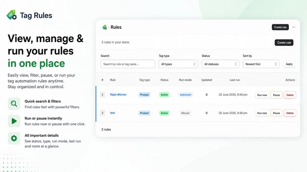This screenshot has height=172, width=307.
Task: Click Active status in test row
Action: (164, 113)
